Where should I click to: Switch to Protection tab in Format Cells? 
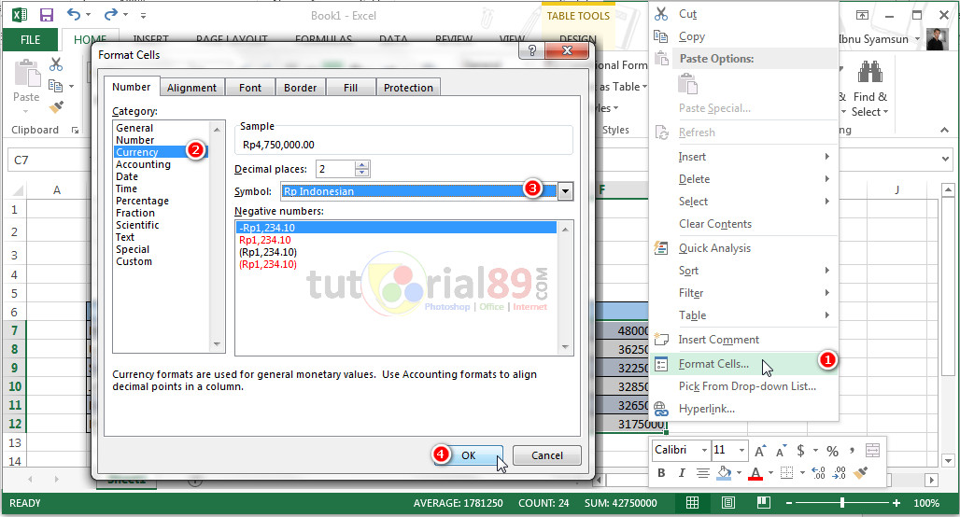point(408,88)
